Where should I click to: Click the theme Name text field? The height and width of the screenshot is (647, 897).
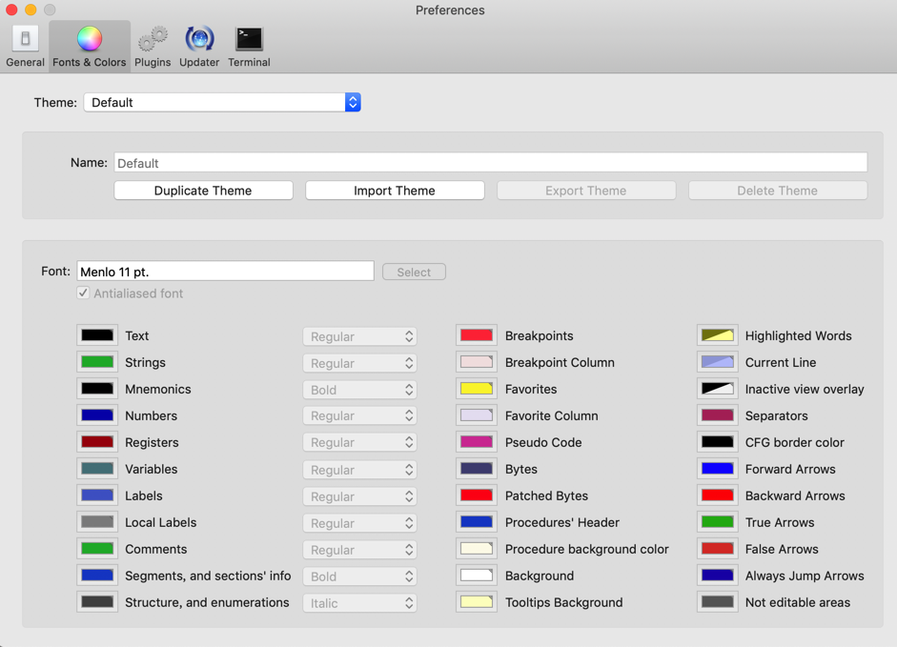point(490,163)
